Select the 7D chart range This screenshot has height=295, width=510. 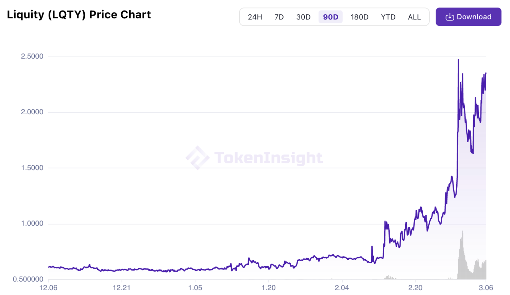(x=279, y=17)
